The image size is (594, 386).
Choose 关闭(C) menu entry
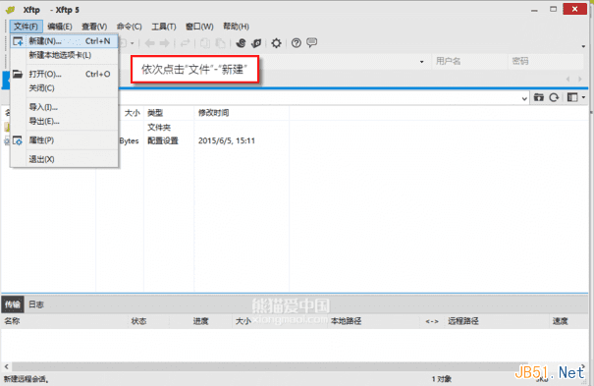(x=65, y=88)
